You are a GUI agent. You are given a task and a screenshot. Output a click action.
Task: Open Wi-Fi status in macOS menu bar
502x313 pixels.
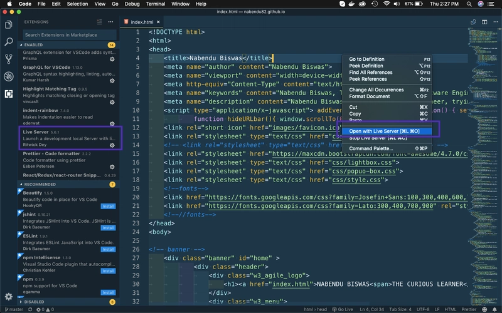pyautogui.click(x=387, y=4)
